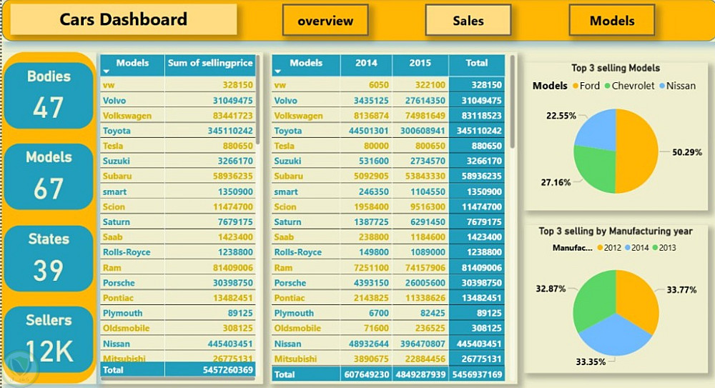This screenshot has height=388, width=715.
Task: Select Suzuki in the year table
Action: [x=287, y=161]
